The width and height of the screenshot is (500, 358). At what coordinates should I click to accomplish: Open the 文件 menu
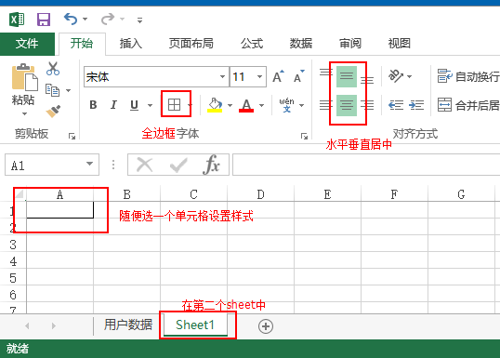(27, 44)
